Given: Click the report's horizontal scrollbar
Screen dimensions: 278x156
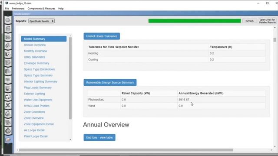Looking at the screenshot, I should [x=126, y=150].
